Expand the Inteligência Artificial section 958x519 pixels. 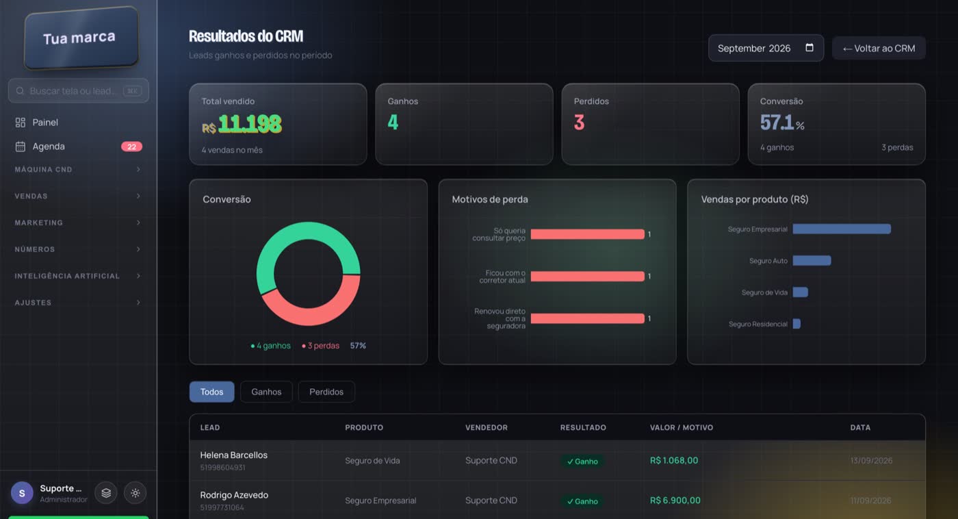click(78, 277)
